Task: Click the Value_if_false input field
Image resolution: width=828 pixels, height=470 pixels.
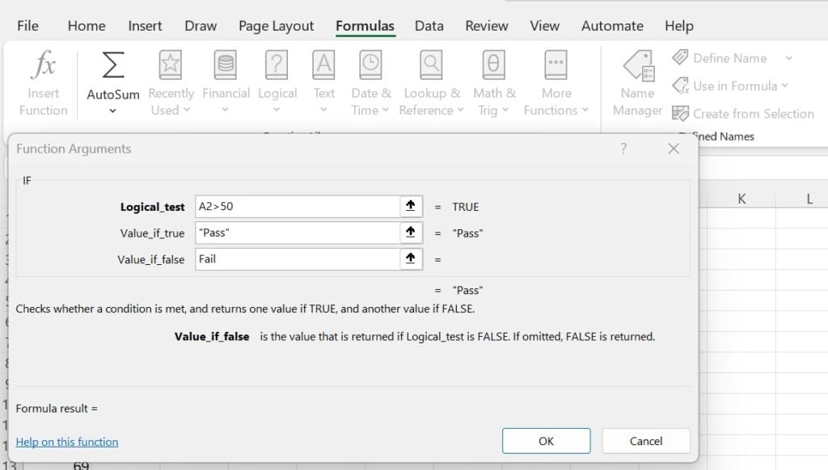Action: [x=298, y=259]
